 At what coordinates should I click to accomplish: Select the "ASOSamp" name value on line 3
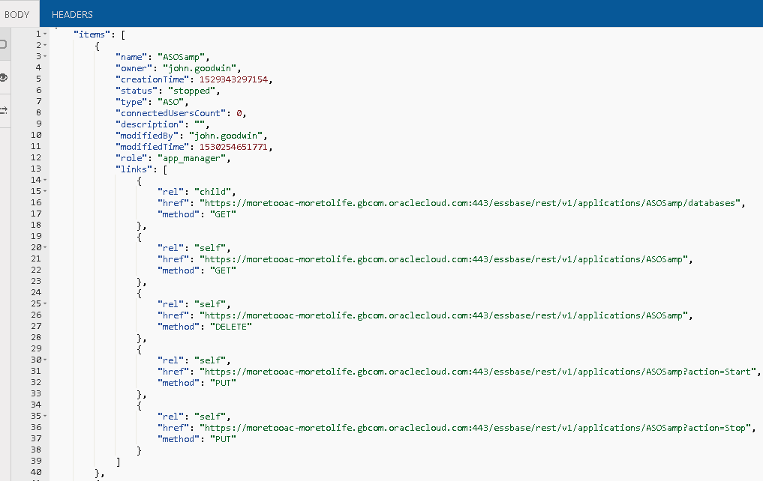pyautogui.click(x=181, y=57)
